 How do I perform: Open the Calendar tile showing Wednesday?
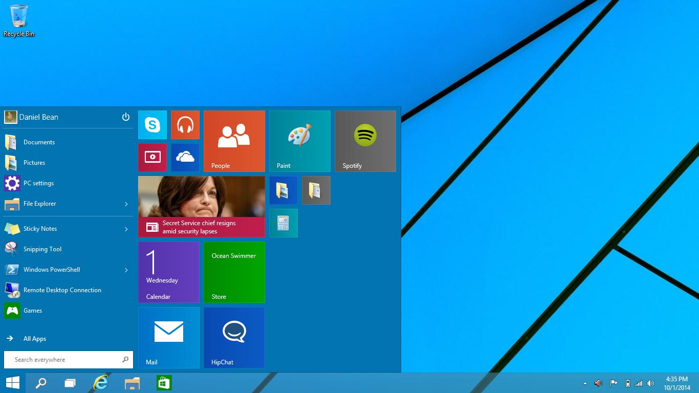pyautogui.click(x=169, y=272)
